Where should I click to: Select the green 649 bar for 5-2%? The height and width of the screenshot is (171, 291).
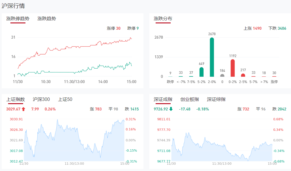click(201, 72)
